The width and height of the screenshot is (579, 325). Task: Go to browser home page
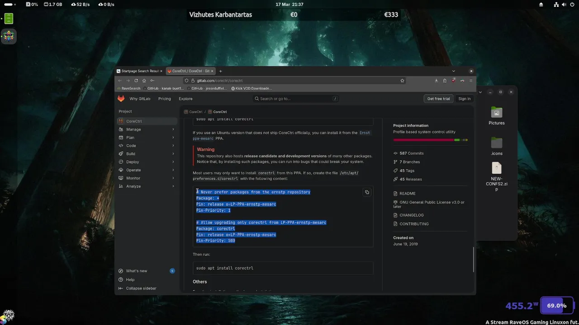144,80
